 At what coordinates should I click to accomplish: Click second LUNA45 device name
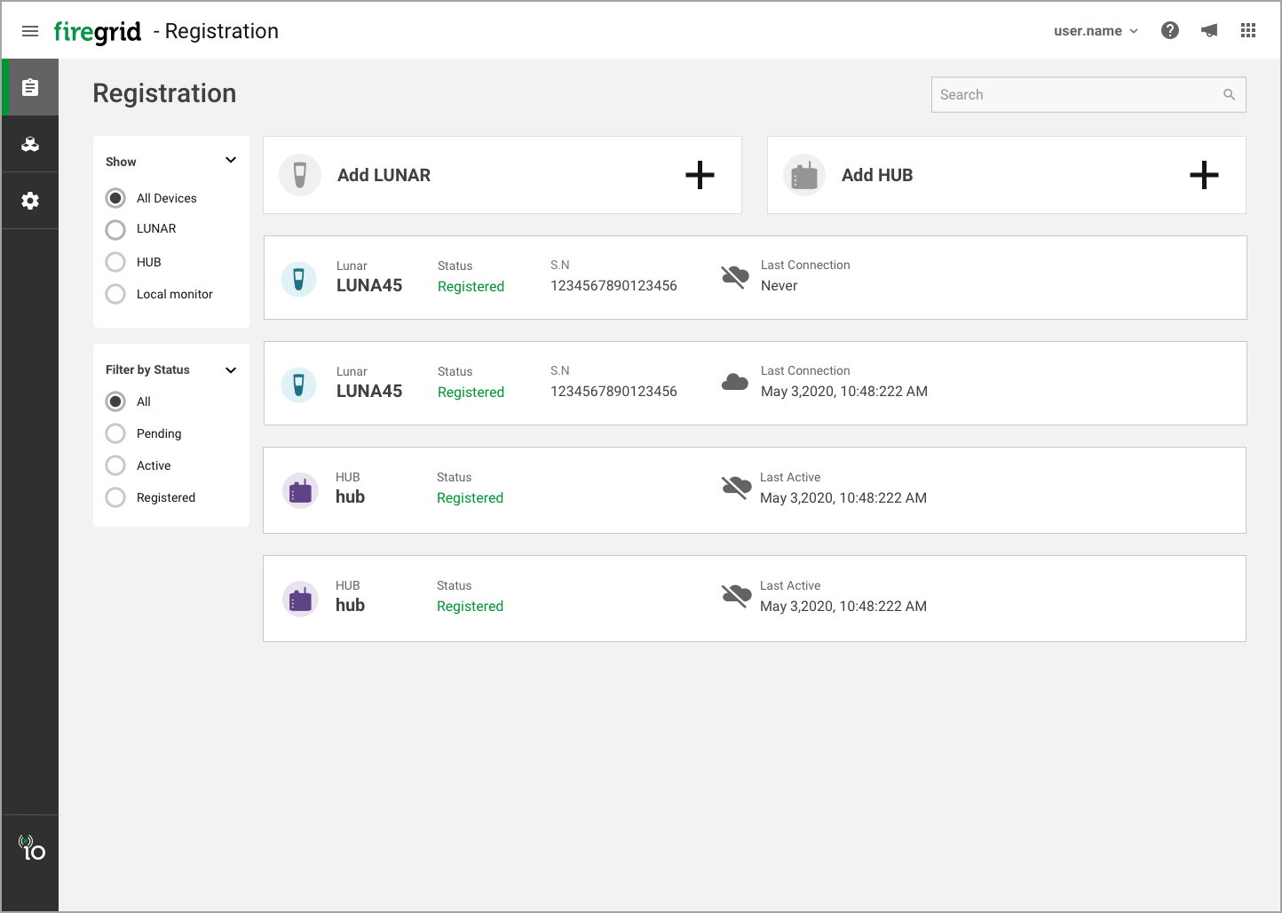tap(369, 392)
